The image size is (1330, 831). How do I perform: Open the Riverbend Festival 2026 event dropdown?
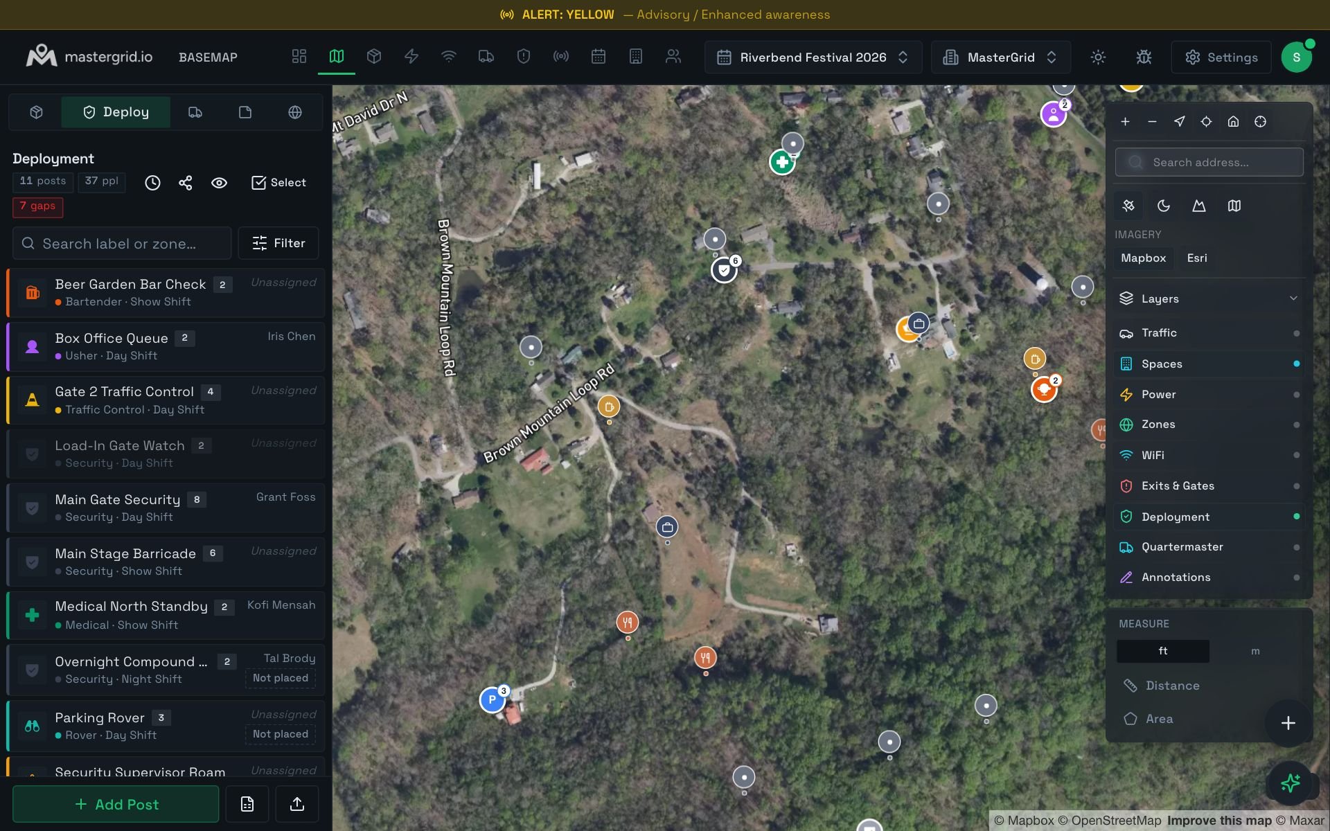(x=813, y=57)
